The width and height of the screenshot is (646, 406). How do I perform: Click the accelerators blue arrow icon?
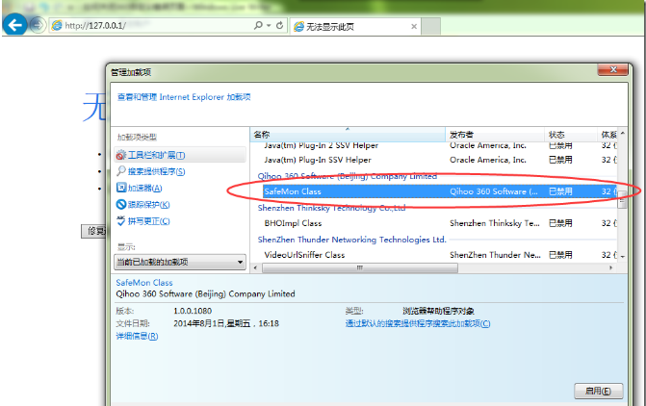pyautogui.click(x=120, y=188)
